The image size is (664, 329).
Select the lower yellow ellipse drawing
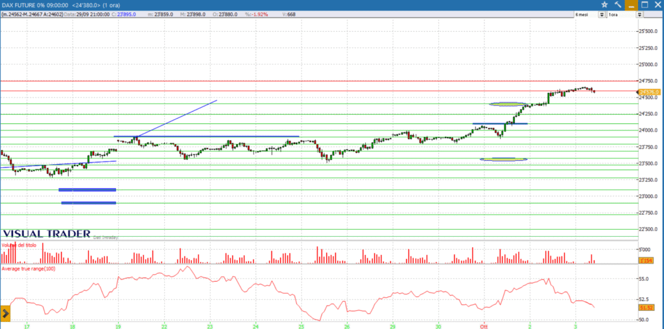tap(503, 159)
